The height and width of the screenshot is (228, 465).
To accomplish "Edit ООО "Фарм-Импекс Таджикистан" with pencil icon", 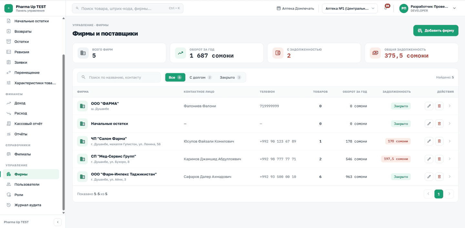I will [429, 176].
